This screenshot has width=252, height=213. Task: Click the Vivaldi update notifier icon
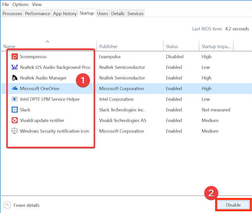pos(14,121)
